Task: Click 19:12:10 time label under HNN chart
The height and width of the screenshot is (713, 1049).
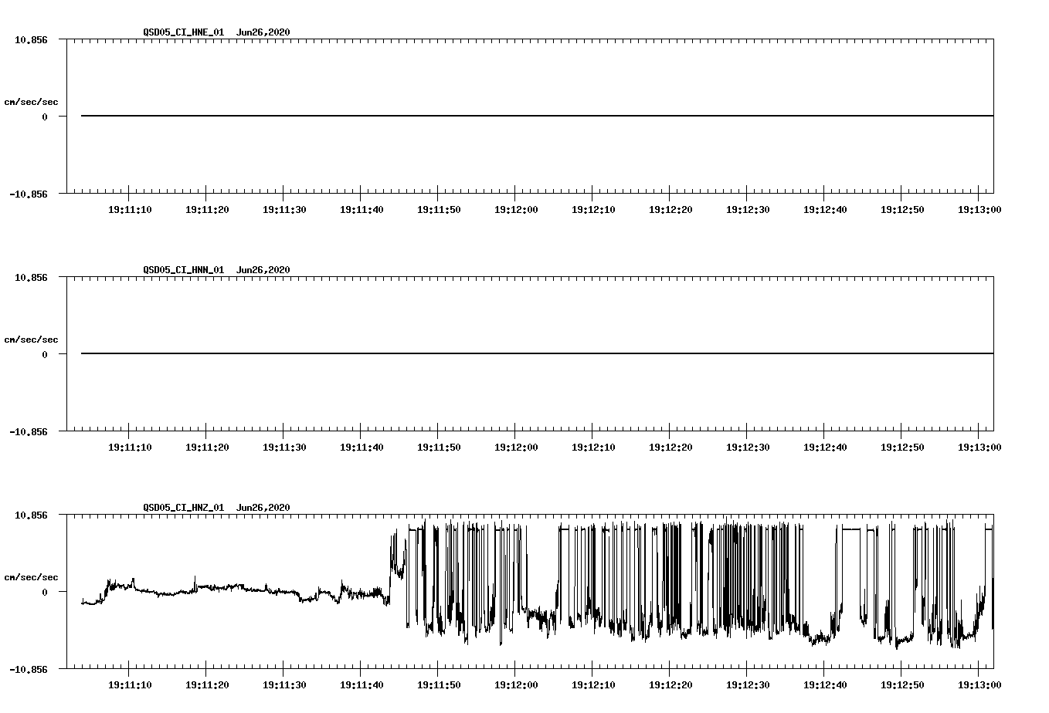Action: (x=593, y=448)
